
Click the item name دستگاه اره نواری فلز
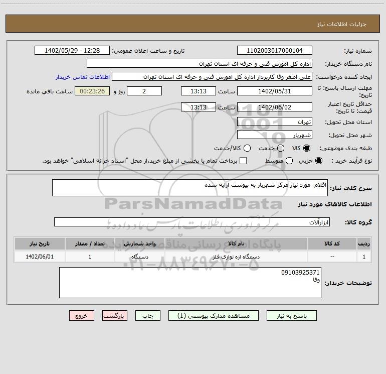[236, 257]
